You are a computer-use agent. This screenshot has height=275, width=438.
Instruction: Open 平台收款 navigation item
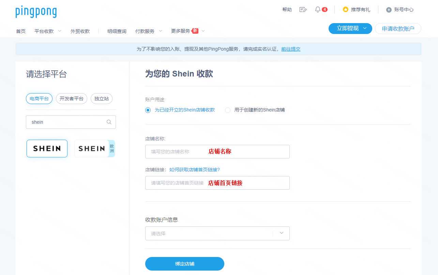(x=44, y=31)
